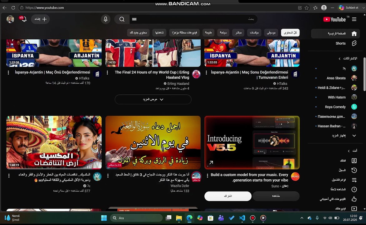Screen dimensions: 366x225
Task: Open Windows Start menu
Action: click(104, 218)
